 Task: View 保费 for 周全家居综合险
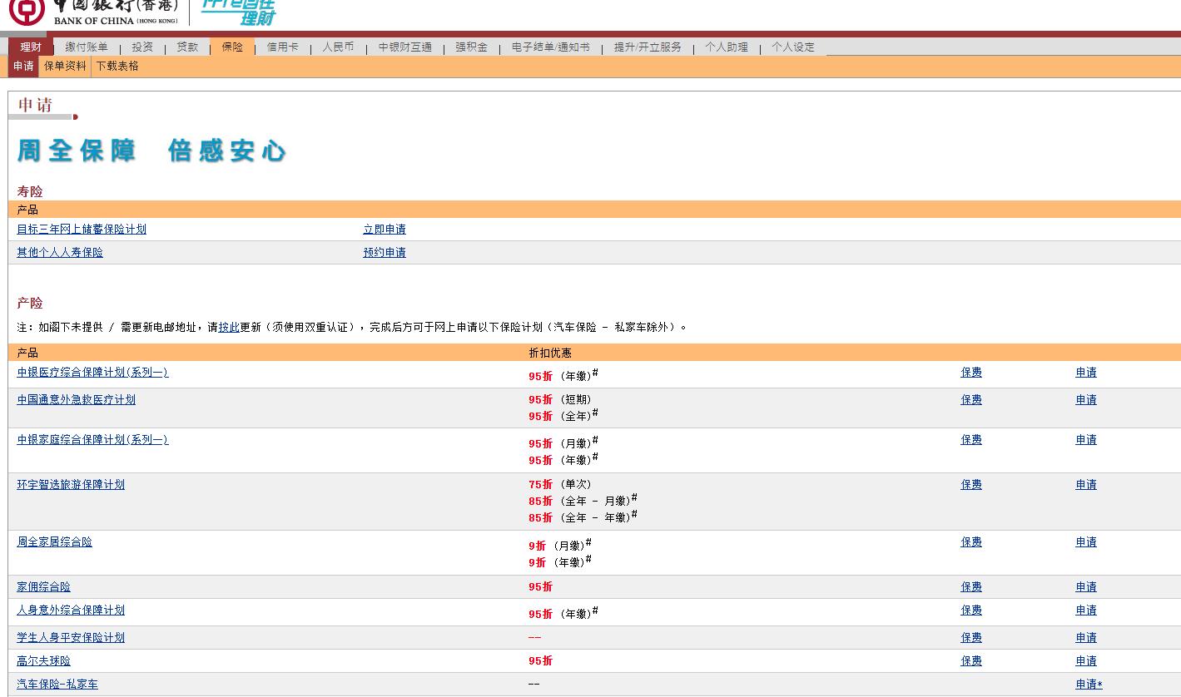(971, 542)
